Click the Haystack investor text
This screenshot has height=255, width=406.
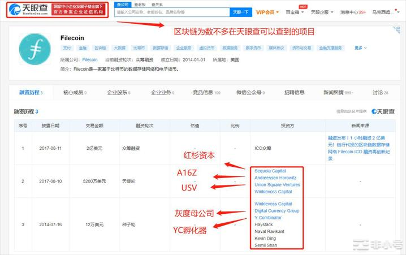pos(264,224)
